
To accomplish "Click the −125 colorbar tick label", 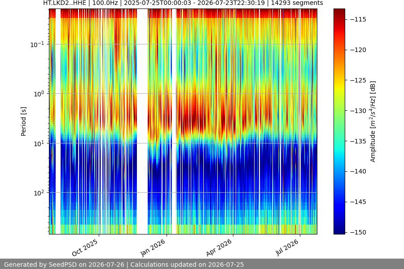I will [x=358, y=80].
